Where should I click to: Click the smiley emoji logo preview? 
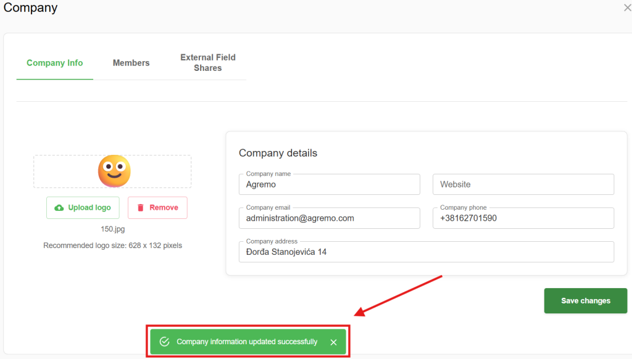click(114, 171)
